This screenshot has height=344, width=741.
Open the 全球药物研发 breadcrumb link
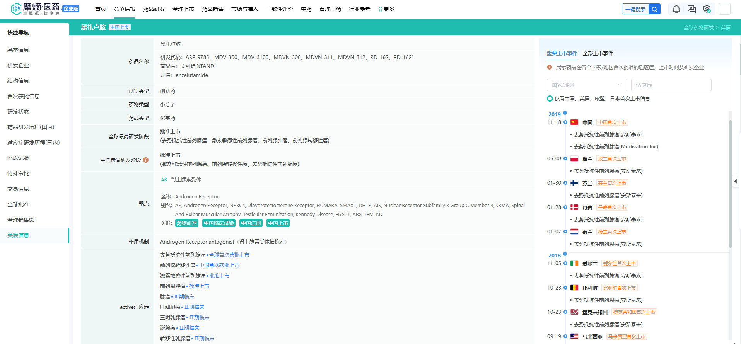[699, 27]
